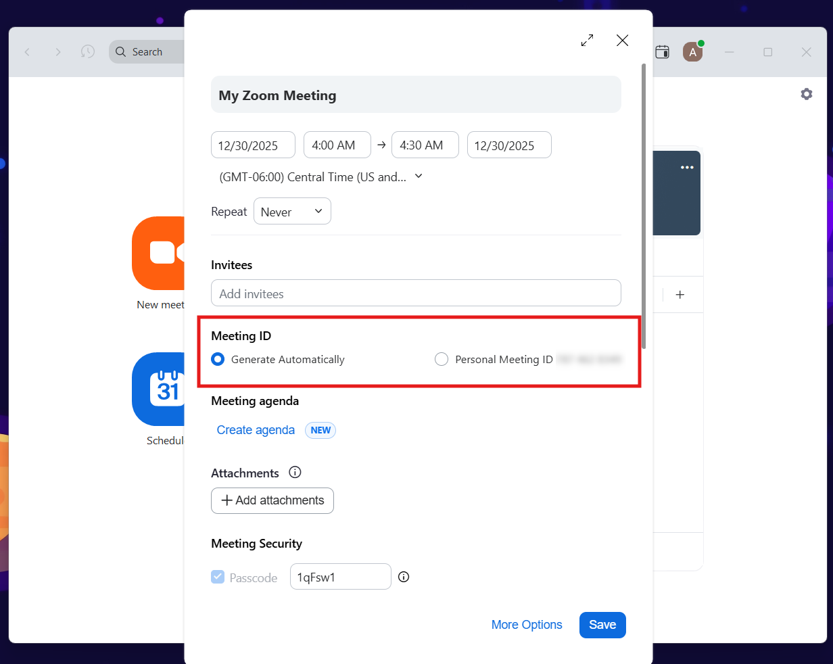Click the Attachments info icon
The image size is (833, 664).
pos(295,473)
